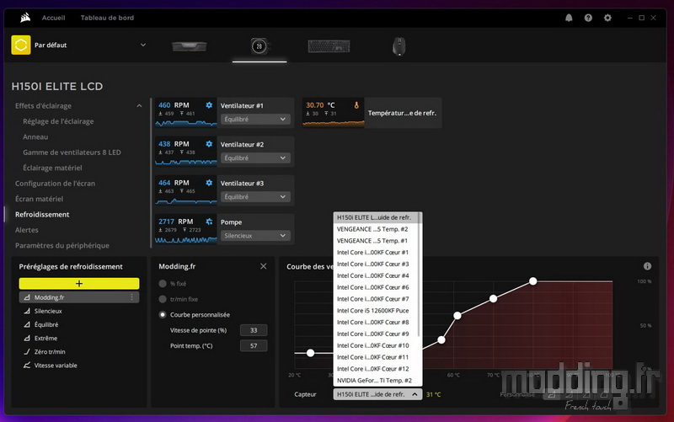Select % fixé radio button
Image resolution: width=674 pixels, height=422 pixels.
click(163, 284)
